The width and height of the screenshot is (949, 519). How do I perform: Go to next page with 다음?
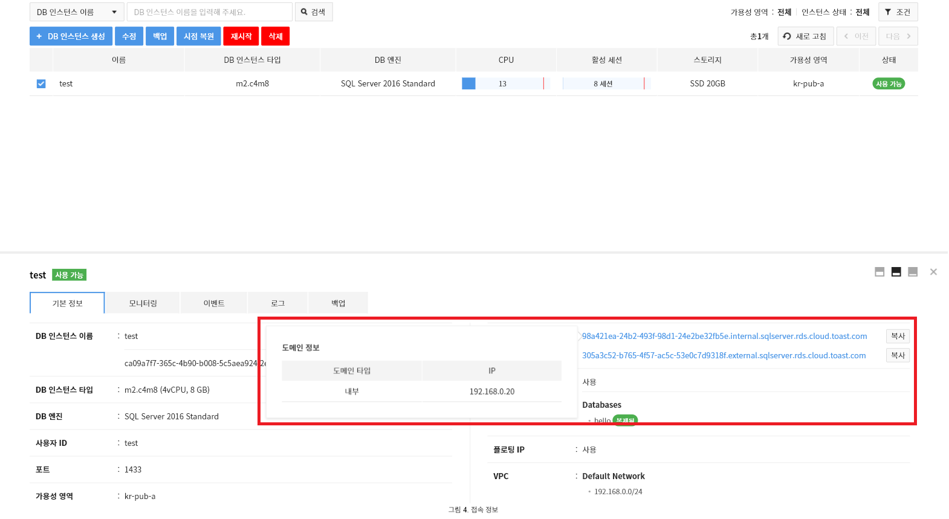pos(898,36)
